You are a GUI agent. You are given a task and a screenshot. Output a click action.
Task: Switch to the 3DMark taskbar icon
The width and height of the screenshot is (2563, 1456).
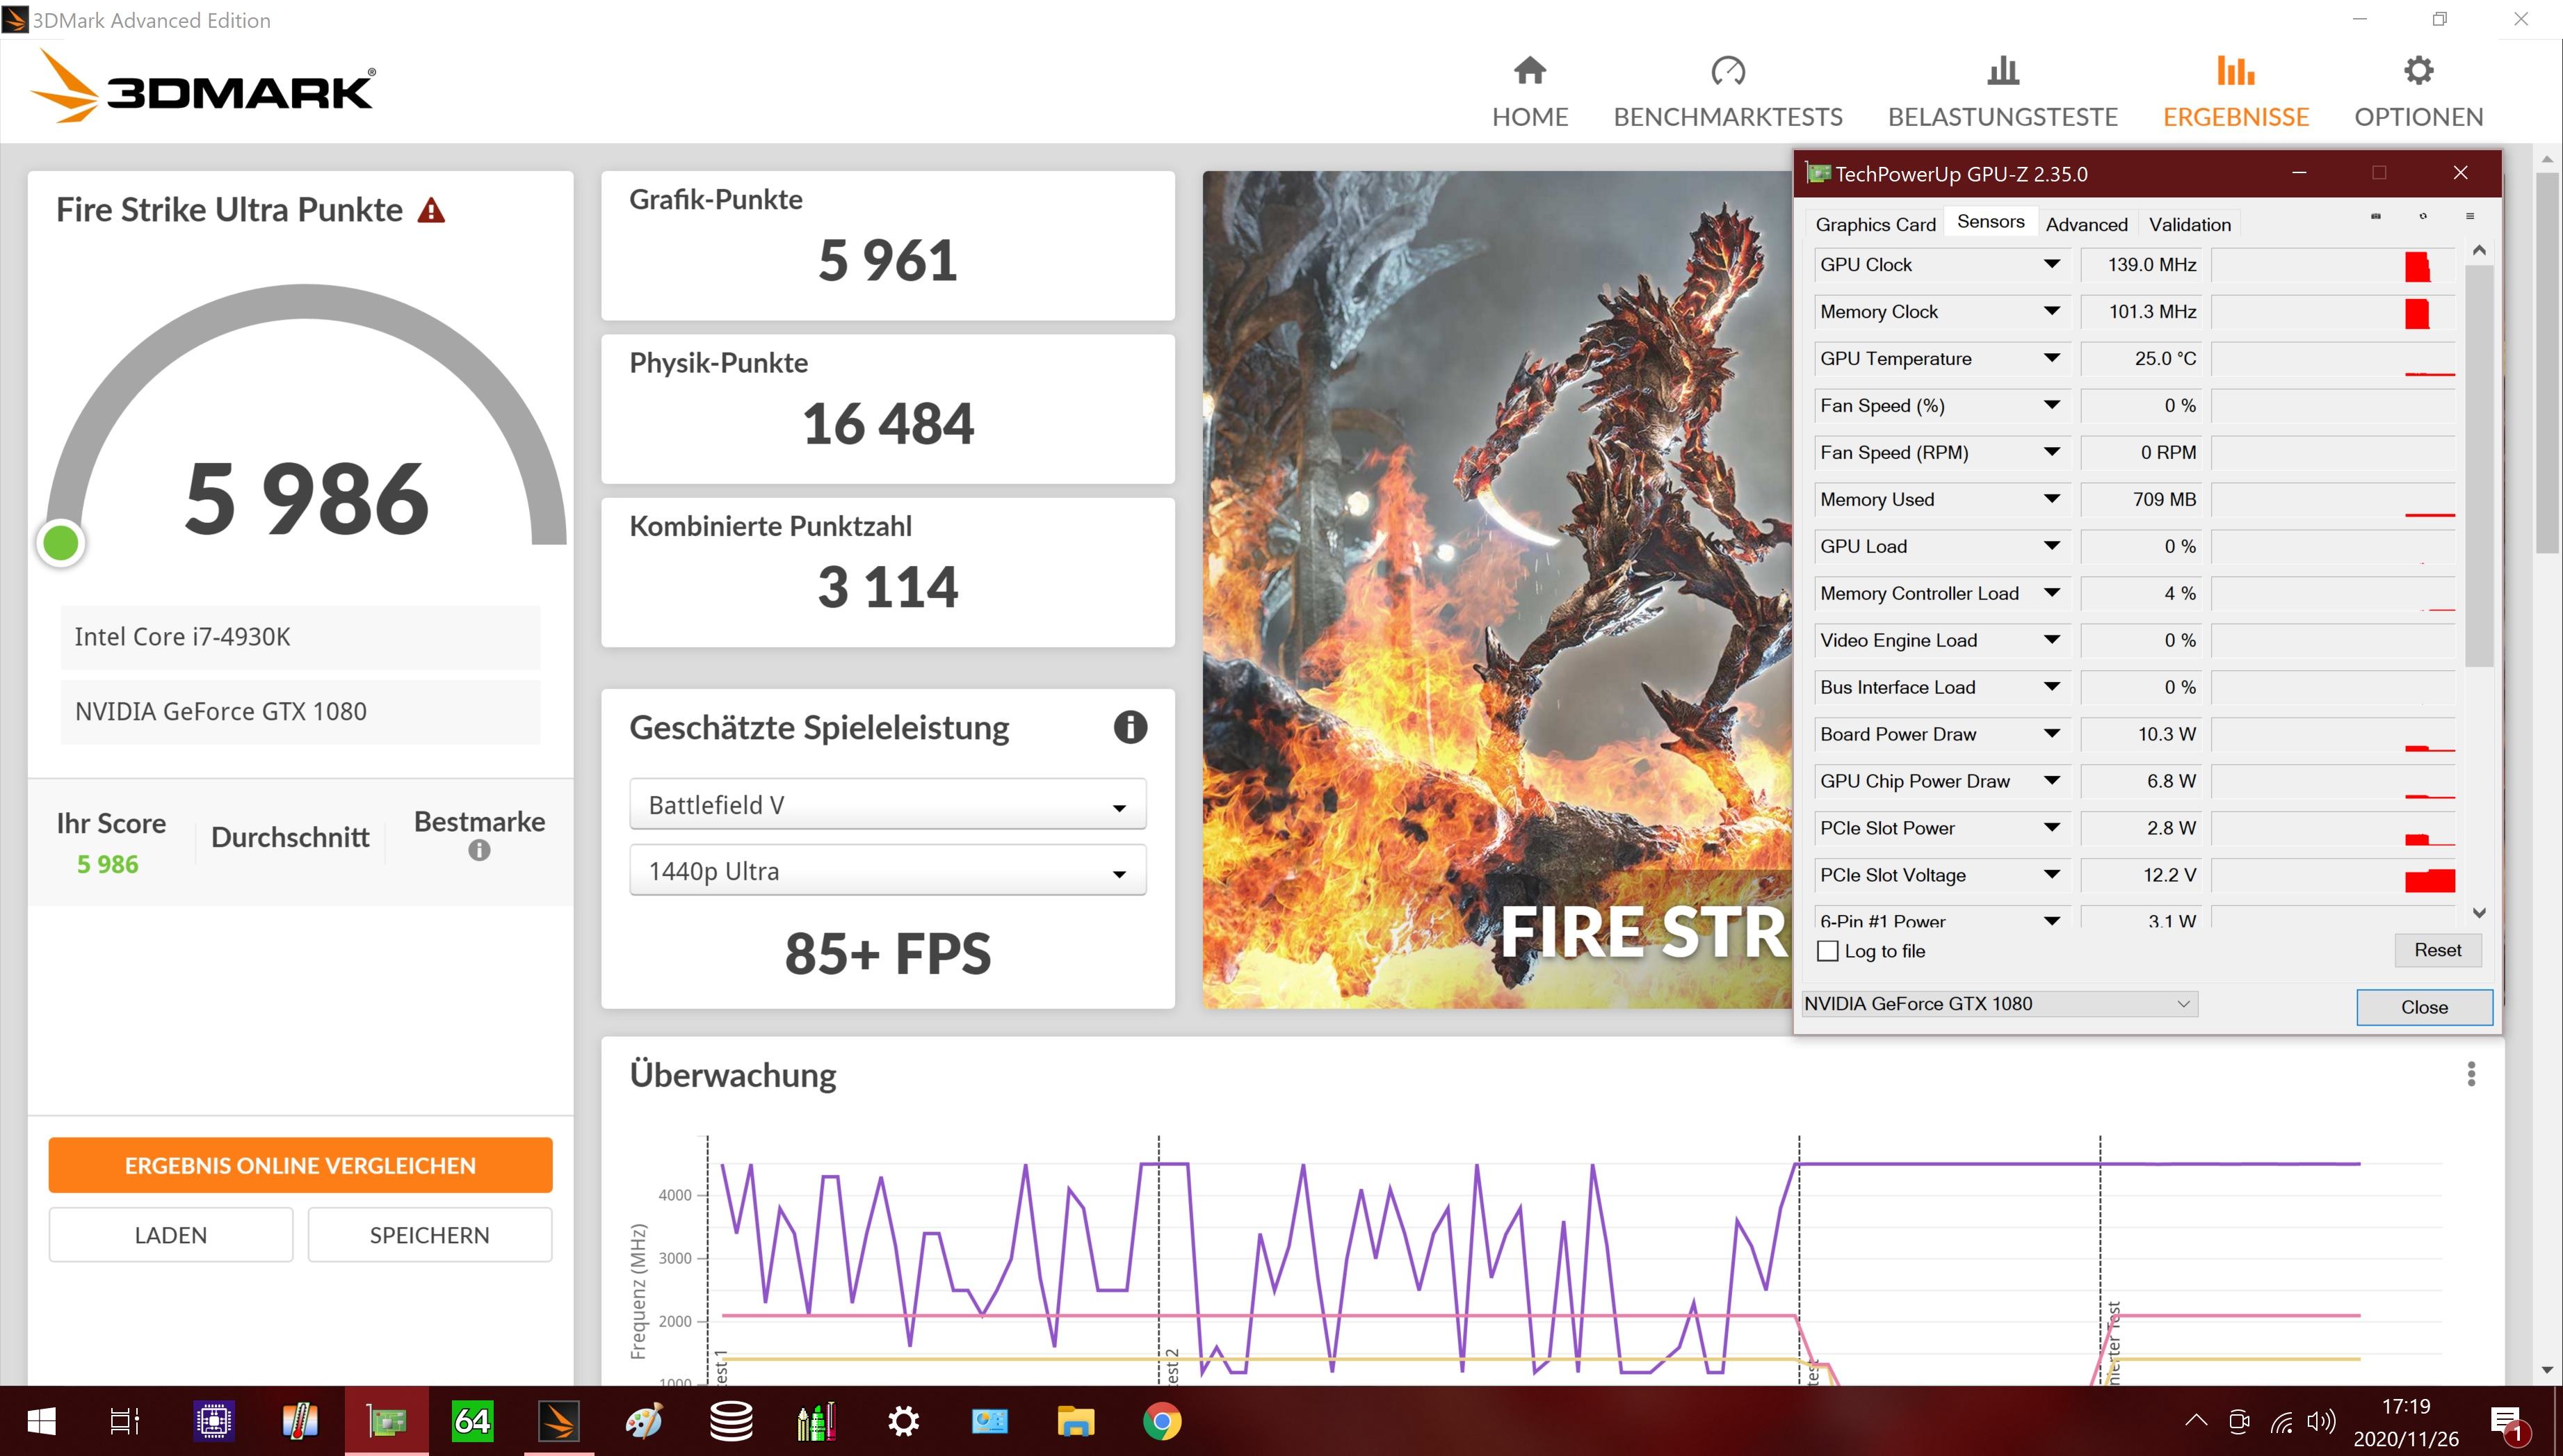point(558,1421)
